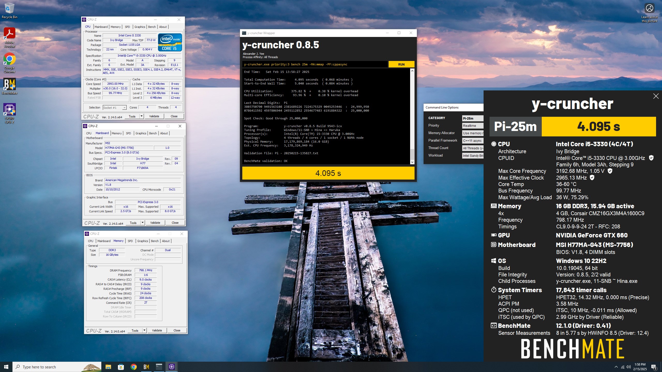Click Close button in top CPU-Z window
662x372 pixels.
(x=174, y=116)
